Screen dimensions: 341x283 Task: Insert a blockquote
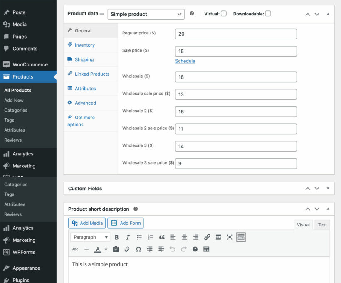[x=162, y=237]
